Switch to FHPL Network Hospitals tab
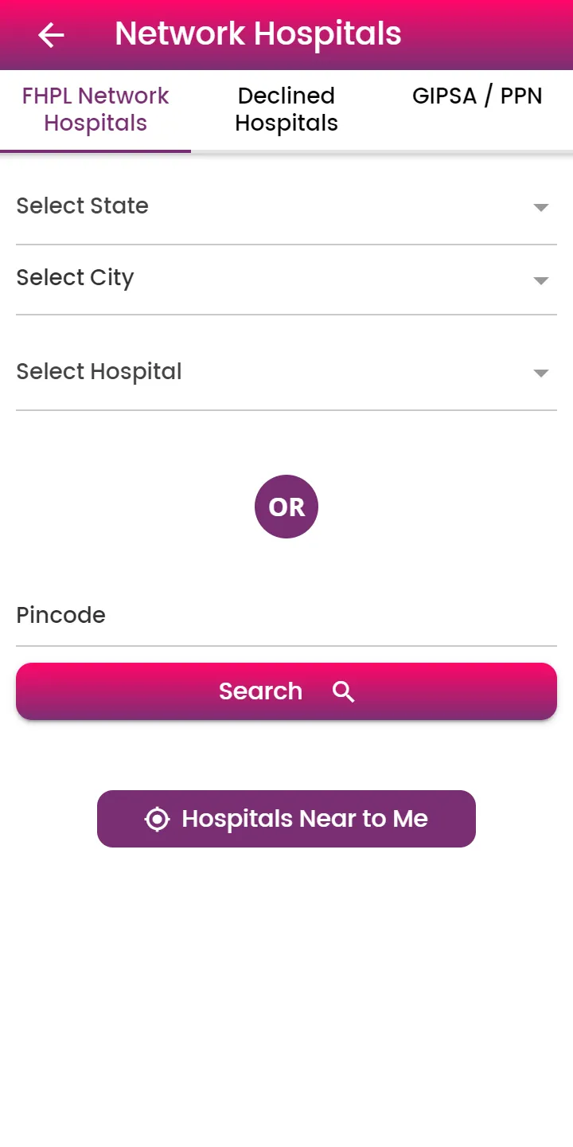 pos(95,109)
